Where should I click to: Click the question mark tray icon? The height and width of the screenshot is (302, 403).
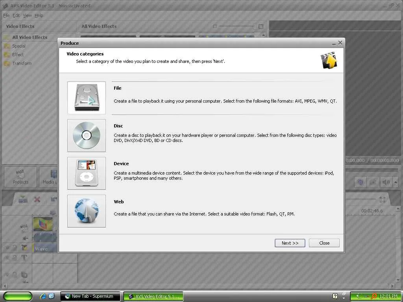(335, 296)
